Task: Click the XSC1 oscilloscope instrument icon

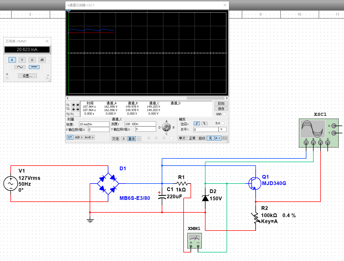Action: coord(319,133)
